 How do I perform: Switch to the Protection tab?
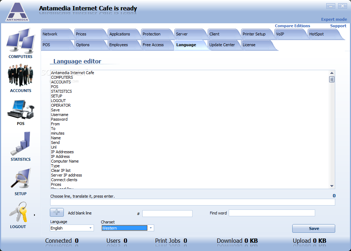pos(157,34)
